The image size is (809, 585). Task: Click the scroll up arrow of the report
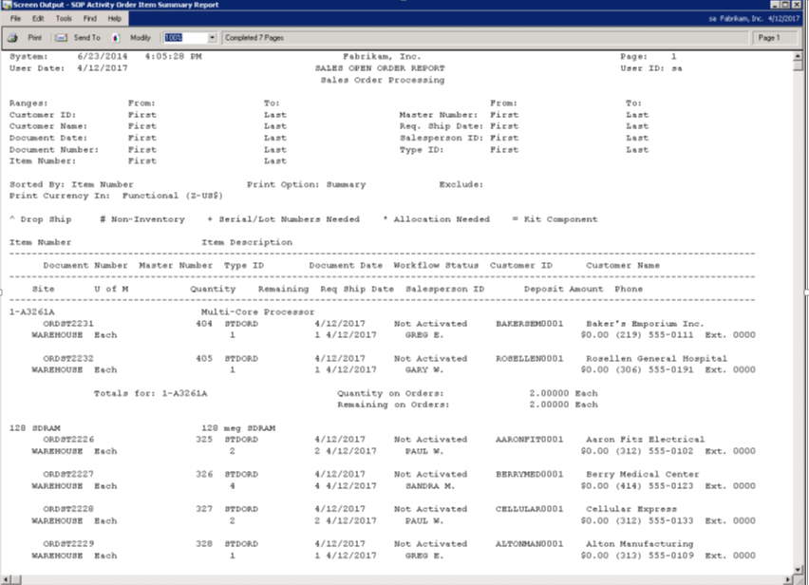(x=798, y=55)
